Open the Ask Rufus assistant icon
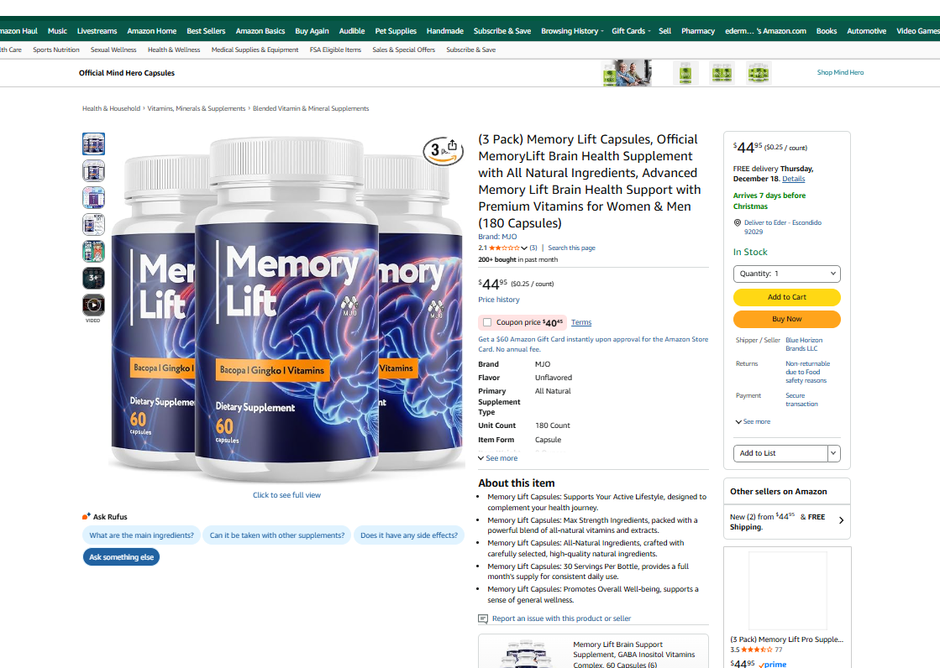The width and height of the screenshot is (940, 668). pos(87,516)
